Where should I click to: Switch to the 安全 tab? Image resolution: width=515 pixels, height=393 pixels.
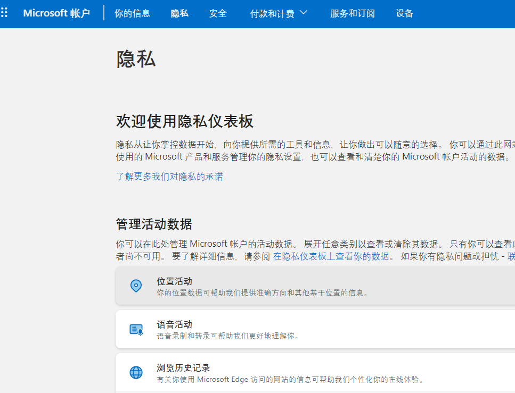(218, 14)
